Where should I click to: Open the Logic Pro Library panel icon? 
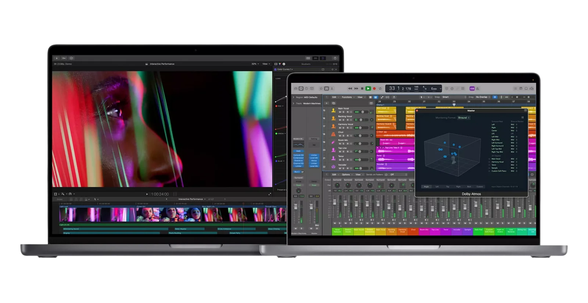click(296, 89)
